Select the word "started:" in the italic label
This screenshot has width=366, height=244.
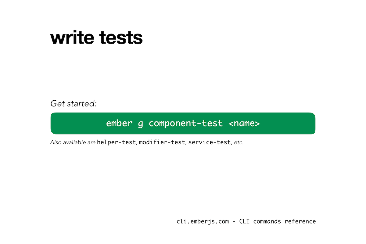[x=82, y=104]
